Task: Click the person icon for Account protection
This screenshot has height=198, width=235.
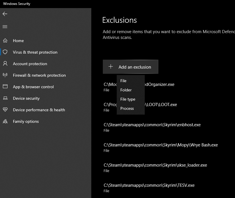Action: click(x=5, y=64)
